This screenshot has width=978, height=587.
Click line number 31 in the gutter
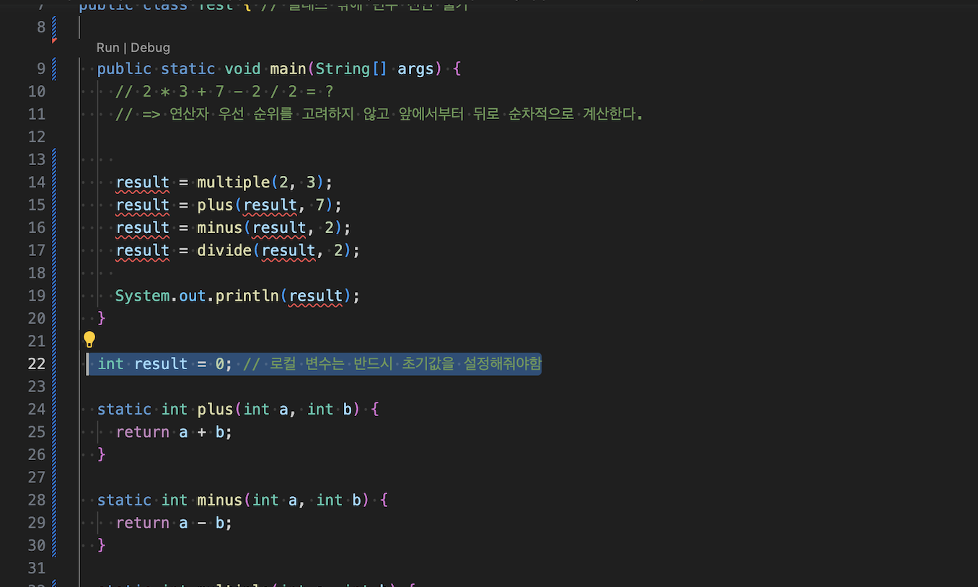click(x=36, y=568)
